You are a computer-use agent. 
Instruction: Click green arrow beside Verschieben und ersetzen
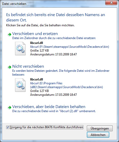[9, 34]
